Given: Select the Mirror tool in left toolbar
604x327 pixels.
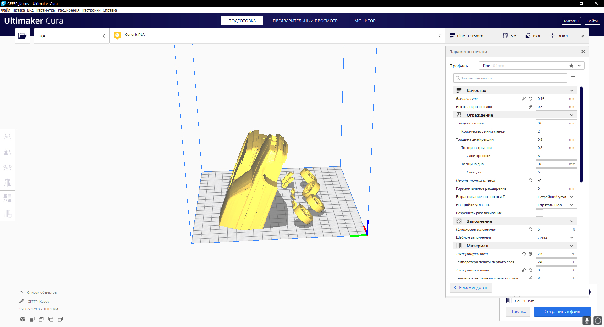Looking at the screenshot, I should point(8,183).
